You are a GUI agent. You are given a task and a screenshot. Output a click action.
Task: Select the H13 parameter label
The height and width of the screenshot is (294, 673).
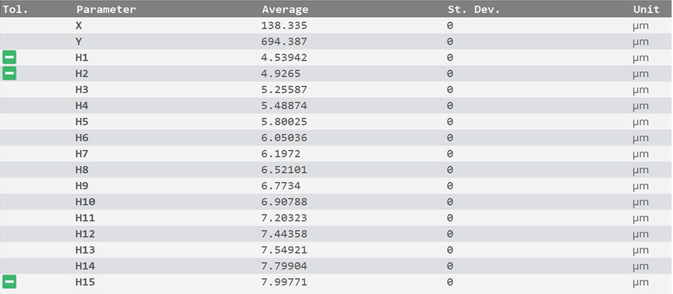85,250
